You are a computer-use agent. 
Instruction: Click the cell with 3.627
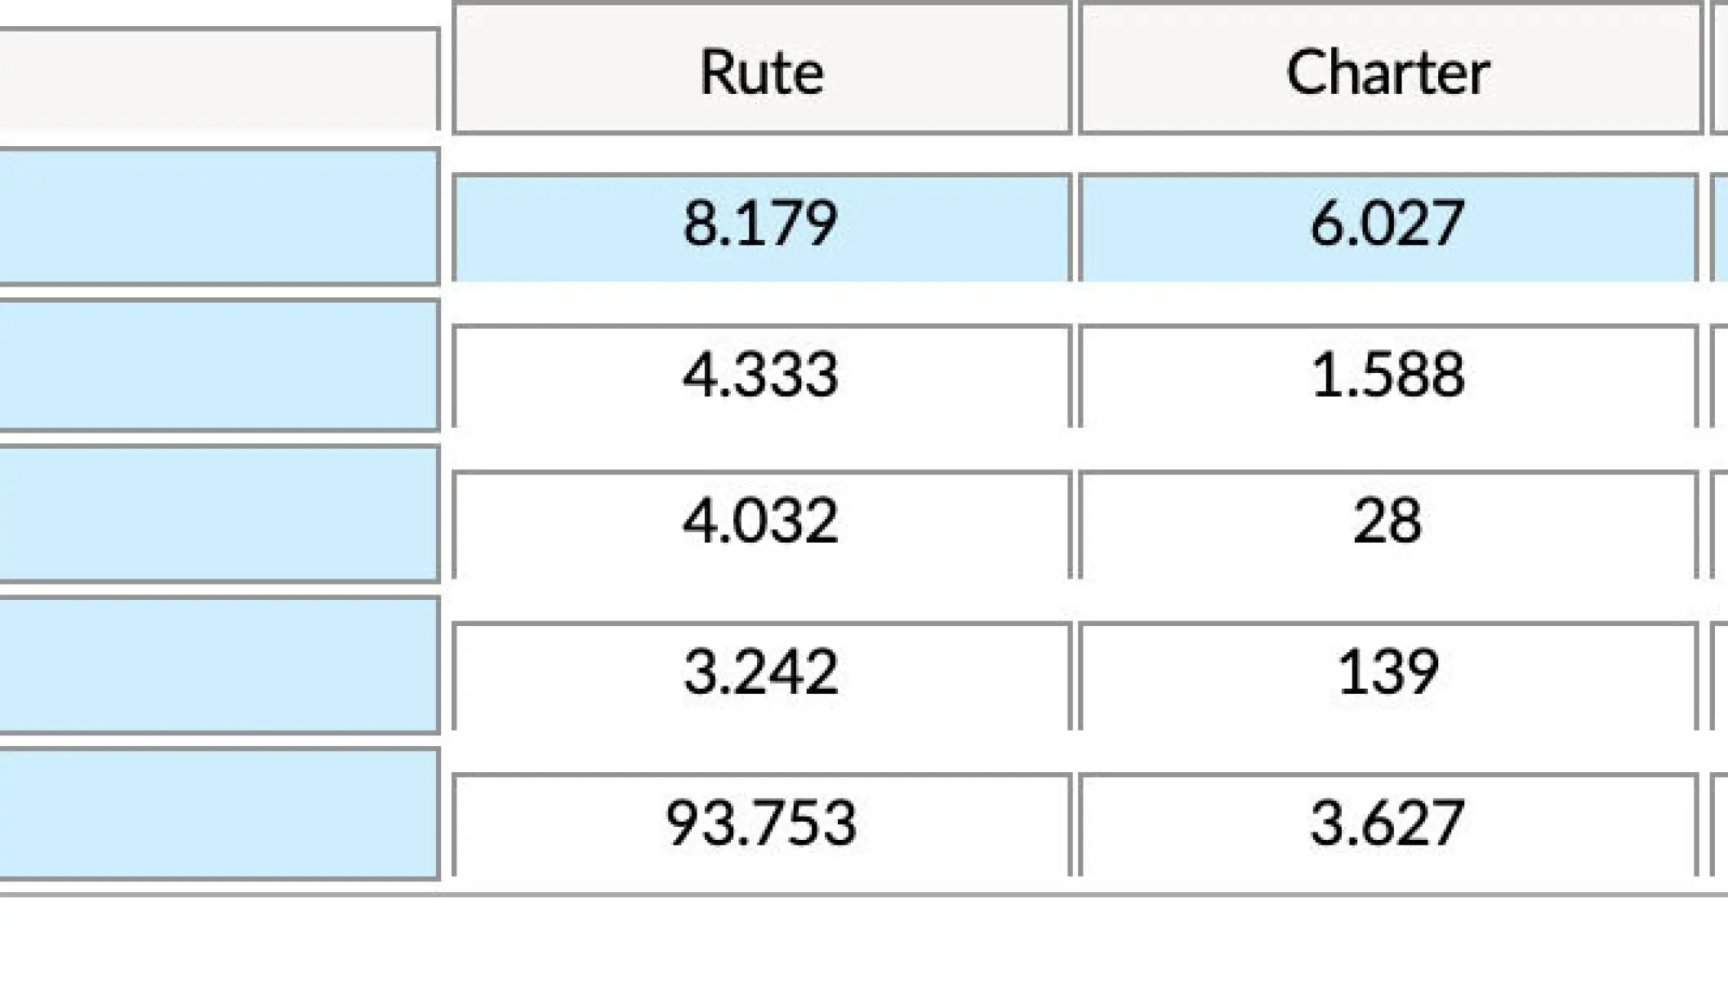tap(1388, 824)
